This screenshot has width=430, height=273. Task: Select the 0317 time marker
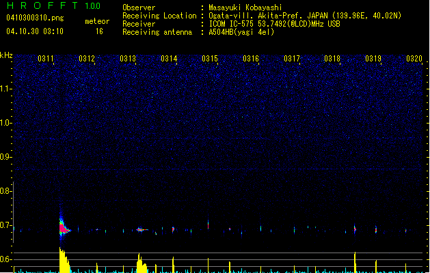point(292,59)
